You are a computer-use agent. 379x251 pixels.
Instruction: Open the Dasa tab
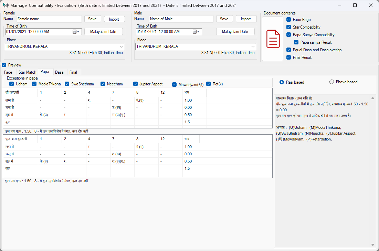coord(59,72)
